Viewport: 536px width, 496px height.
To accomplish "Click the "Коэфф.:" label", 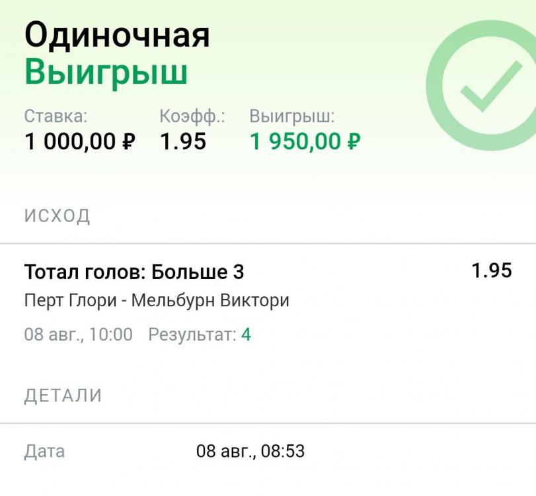I will [192, 116].
